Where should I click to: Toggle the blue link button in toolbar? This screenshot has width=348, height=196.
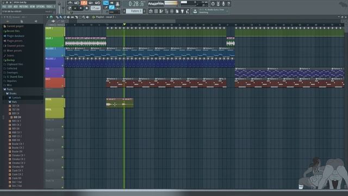click(x=111, y=7)
